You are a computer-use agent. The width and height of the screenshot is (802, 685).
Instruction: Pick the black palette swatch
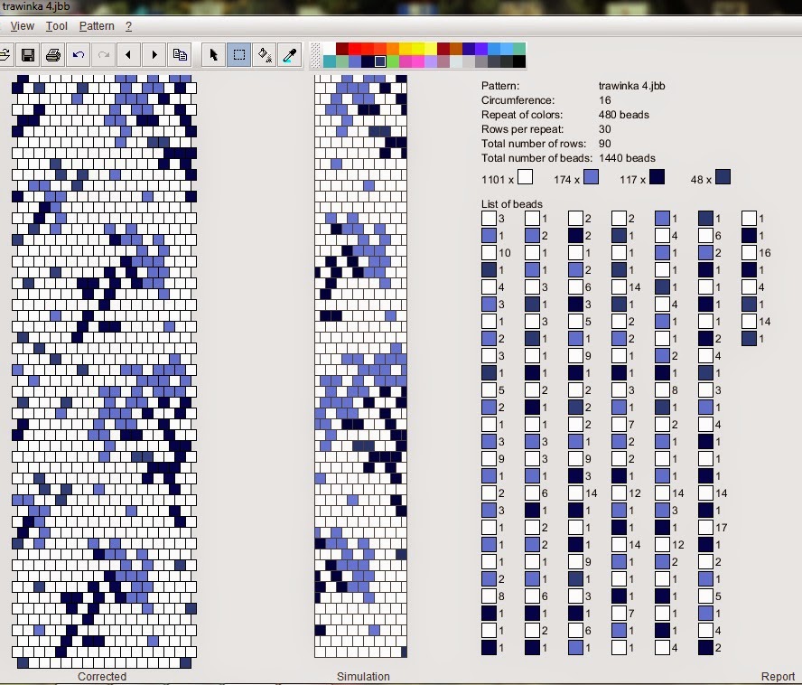click(x=519, y=61)
